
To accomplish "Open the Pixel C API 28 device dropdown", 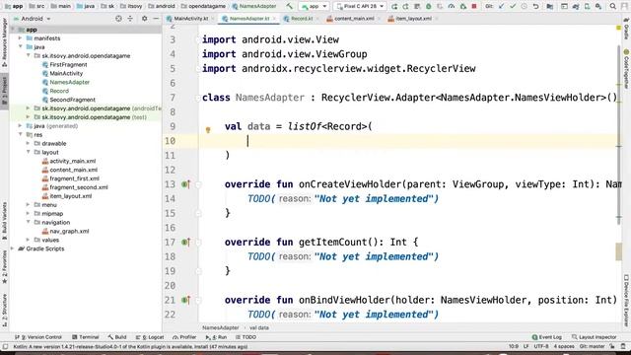I will [x=360, y=7].
